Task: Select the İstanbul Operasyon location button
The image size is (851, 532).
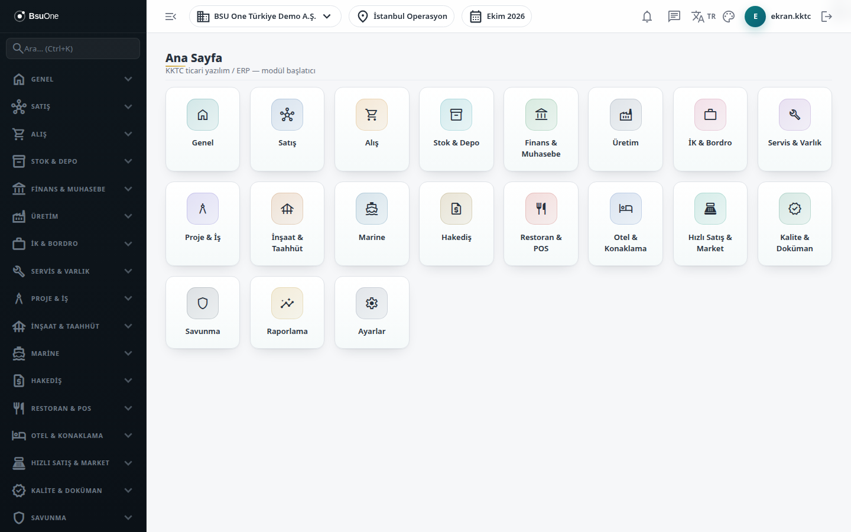Action: coord(402,17)
